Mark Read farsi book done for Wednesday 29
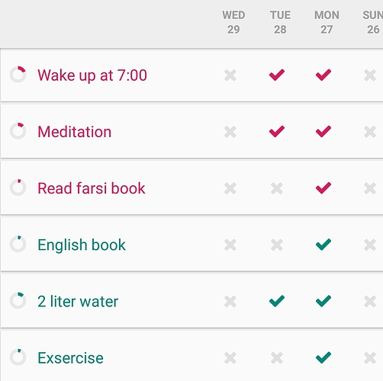This screenshot has height=381, width=383. pyautogui.click(x=230, y=188)
